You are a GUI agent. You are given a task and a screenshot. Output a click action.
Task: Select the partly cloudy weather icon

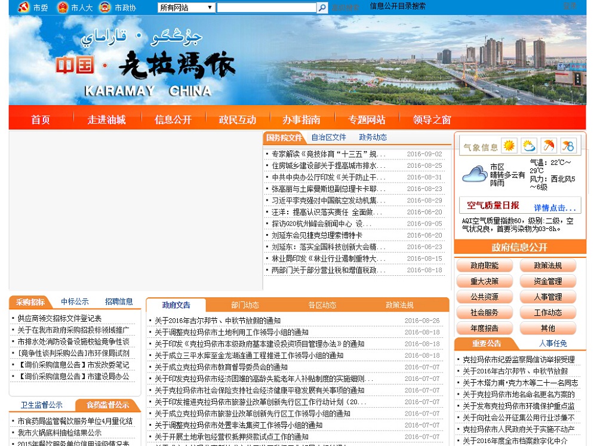pyautogui.click(x=529, y=146)
